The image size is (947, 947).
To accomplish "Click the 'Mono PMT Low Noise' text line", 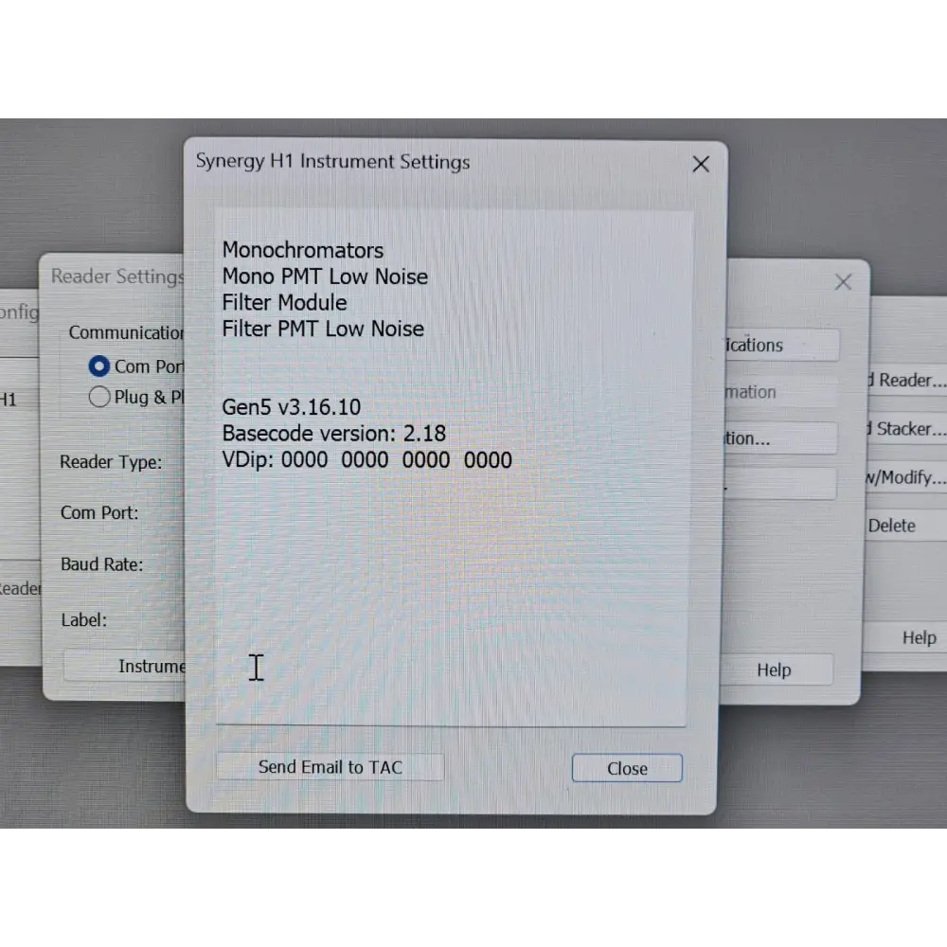I will coord(325,277).
